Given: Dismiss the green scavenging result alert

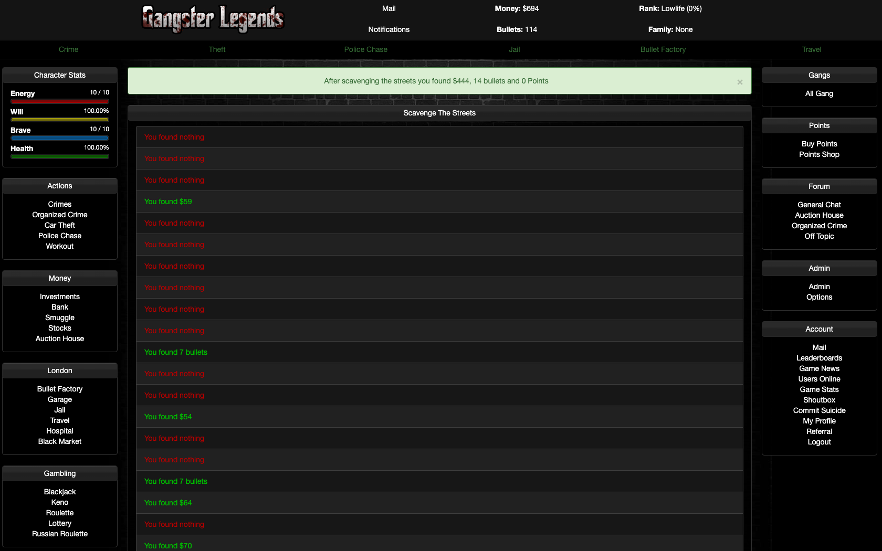Looking at the screenshot, I should [x=740, y=82].
